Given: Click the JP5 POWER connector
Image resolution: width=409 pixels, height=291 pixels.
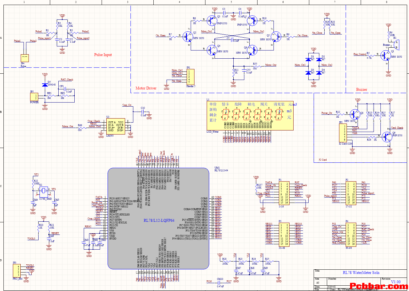Looking at the screenshot, I should click(x=34, y=97).
